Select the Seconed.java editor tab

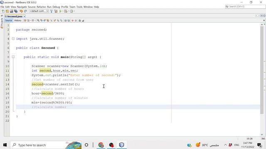point(15,17)
